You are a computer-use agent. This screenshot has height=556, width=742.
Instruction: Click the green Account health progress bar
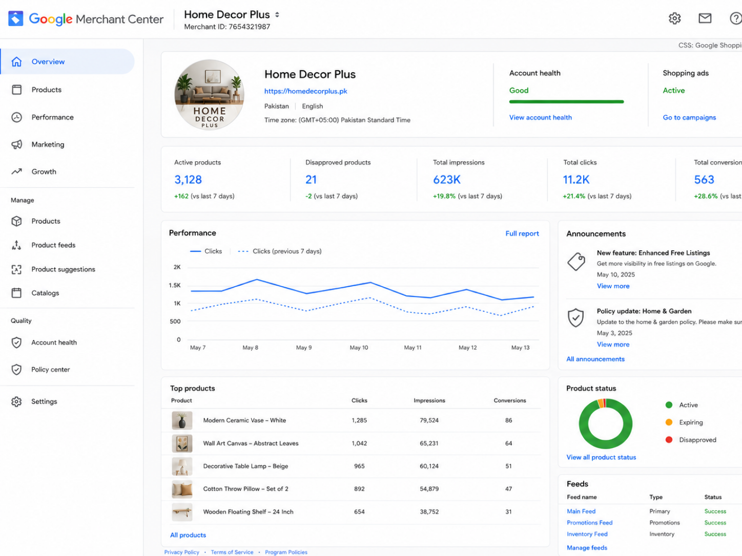click(x=567, y=102)
